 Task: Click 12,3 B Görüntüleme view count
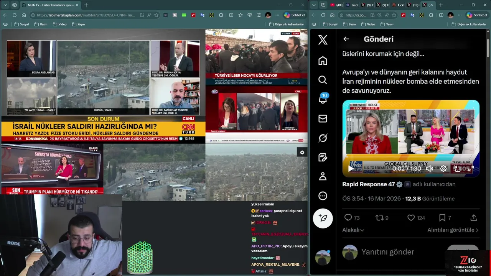pos(430,199)
